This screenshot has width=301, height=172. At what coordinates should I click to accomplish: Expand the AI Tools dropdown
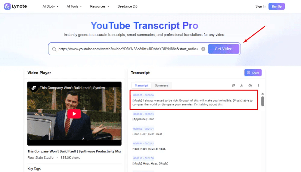coord(74,6)
